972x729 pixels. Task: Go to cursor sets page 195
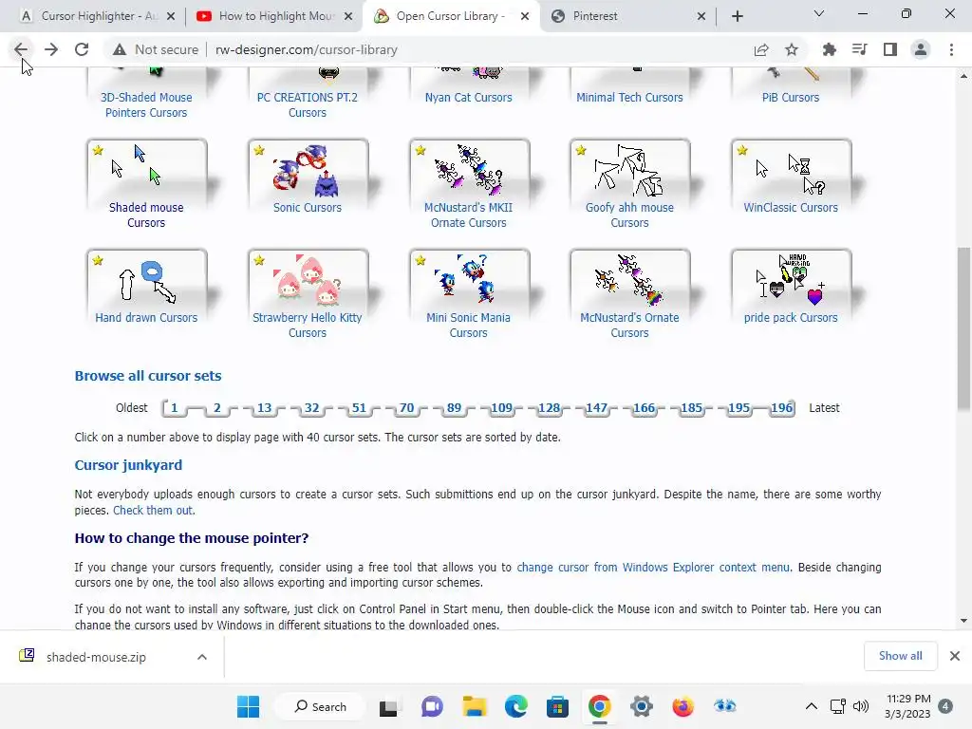[x=738, y=408]
